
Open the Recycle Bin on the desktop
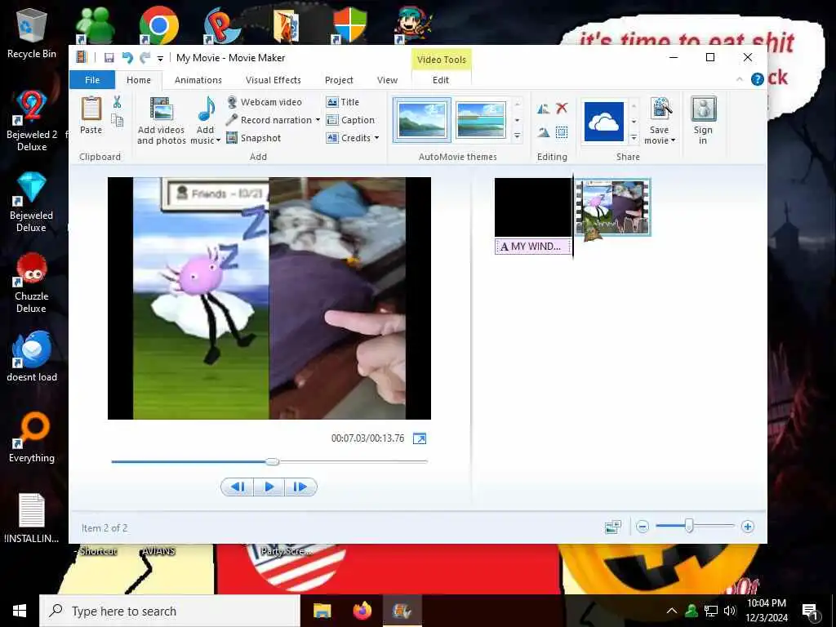point(32,33)
